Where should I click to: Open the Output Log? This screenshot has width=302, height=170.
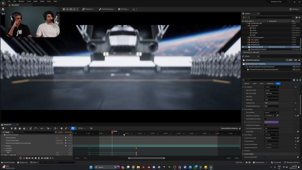[x=23, y=162]
